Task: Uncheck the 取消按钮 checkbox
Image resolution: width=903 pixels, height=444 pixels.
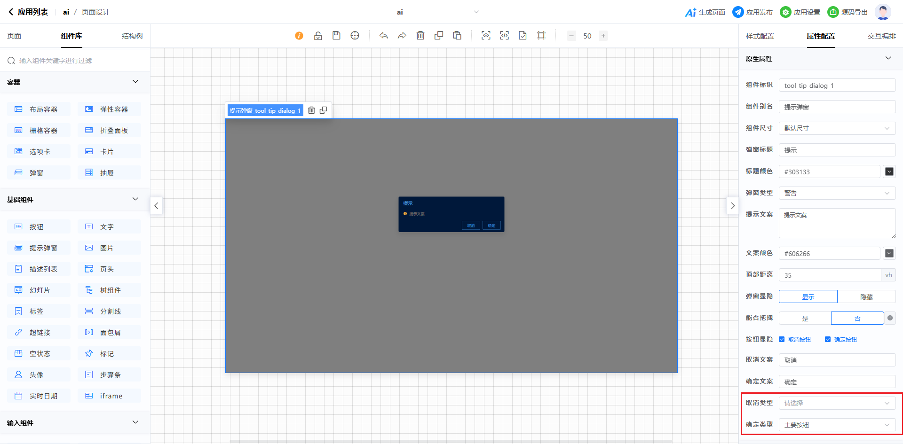Action: pyautogui.click(x=782, y=339)
